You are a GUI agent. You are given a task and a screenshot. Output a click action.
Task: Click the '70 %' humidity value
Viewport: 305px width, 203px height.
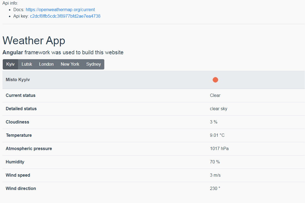(x=215, y=162)
